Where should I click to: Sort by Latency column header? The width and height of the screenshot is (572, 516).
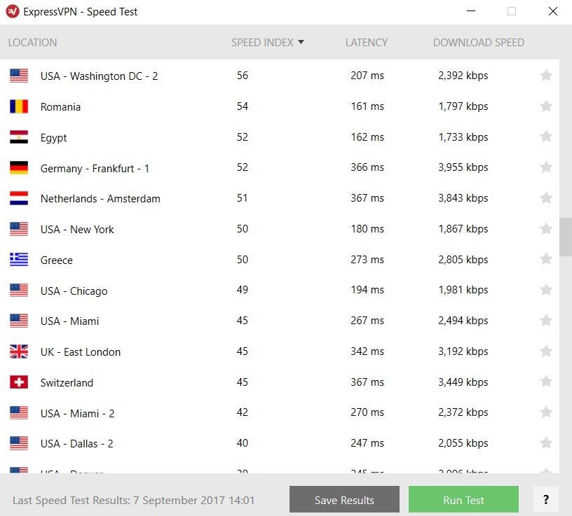pyautogui.click(x=366, y=42)
